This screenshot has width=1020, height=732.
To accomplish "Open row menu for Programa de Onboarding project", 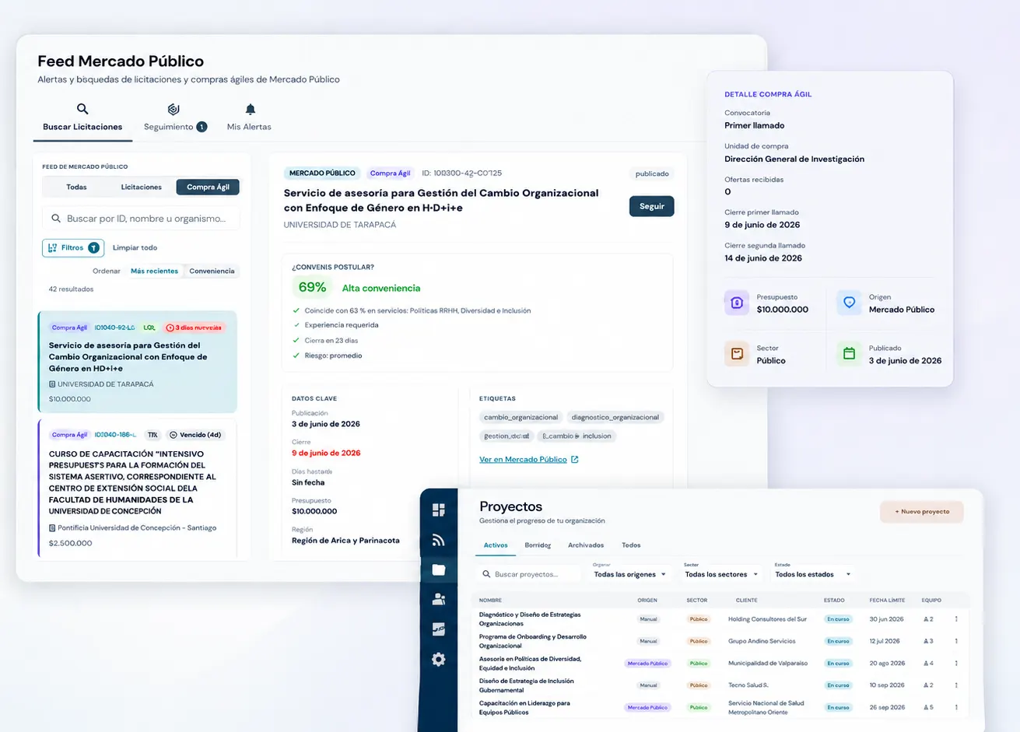I will pos(956,641).
